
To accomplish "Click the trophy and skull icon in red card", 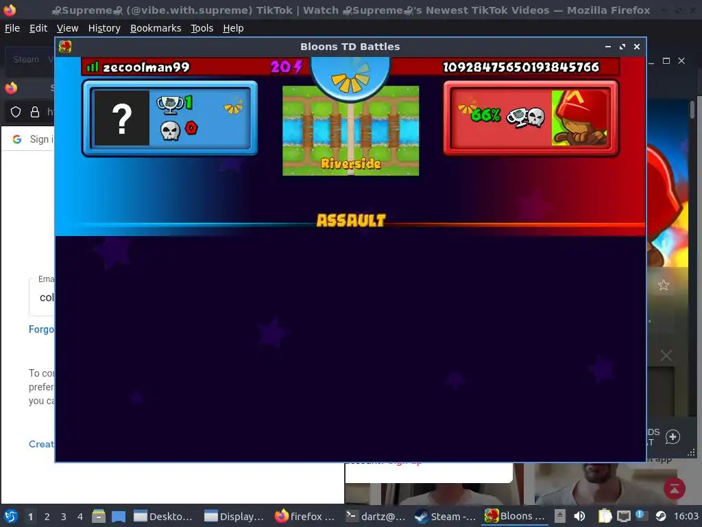I will coord(526,117).
